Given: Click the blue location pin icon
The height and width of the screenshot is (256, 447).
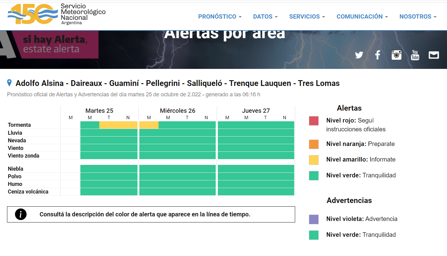Looking at the screenshot, I should [x=9, y=83].
